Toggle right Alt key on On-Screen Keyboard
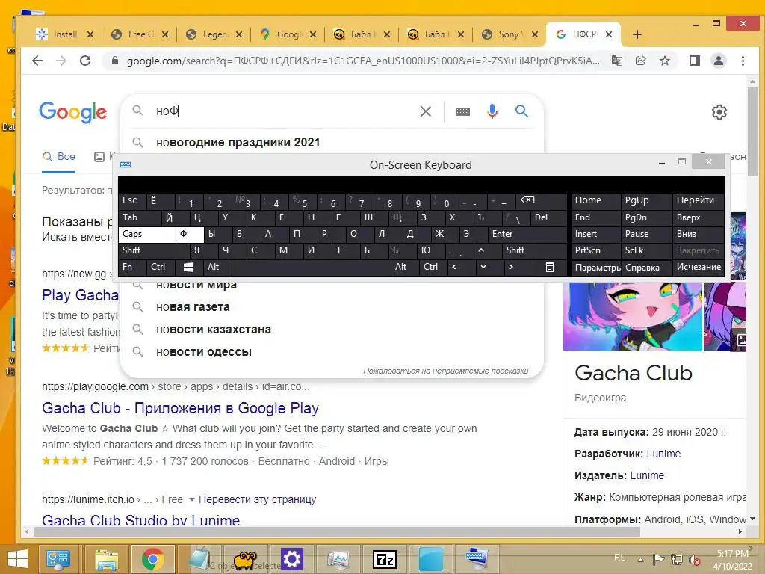The image size is (765, 574). (405, 267)
